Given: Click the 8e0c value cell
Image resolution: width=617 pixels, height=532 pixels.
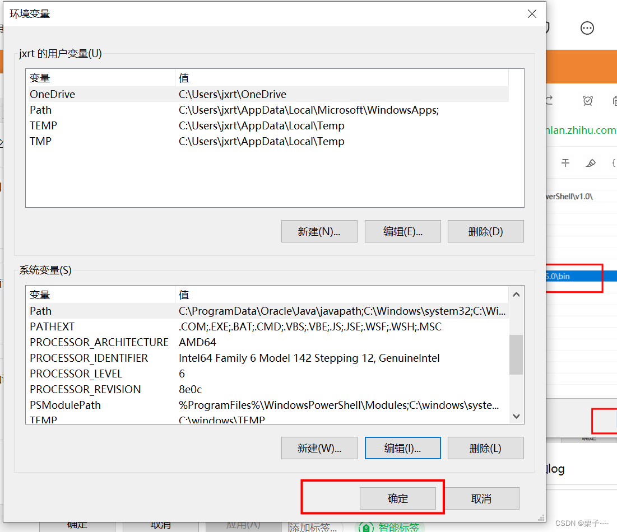Looking at the screenshot, I should pyautogui.click(x=190, y=390).
